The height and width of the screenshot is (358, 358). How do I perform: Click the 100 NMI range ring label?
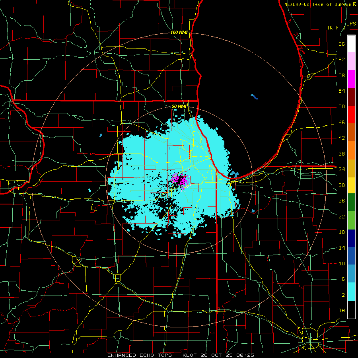179,33
